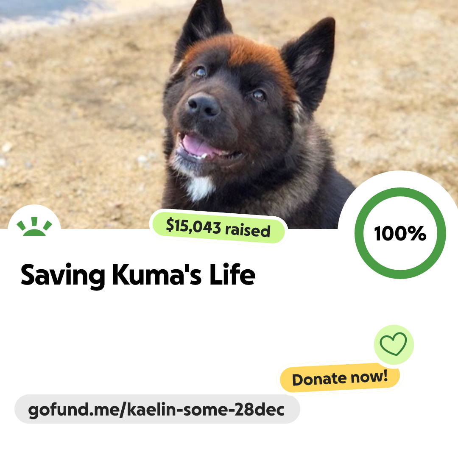Viewport: 458px width, 458px height.
Task: Click the yellow Donate now! button
Action: [340, 378]
